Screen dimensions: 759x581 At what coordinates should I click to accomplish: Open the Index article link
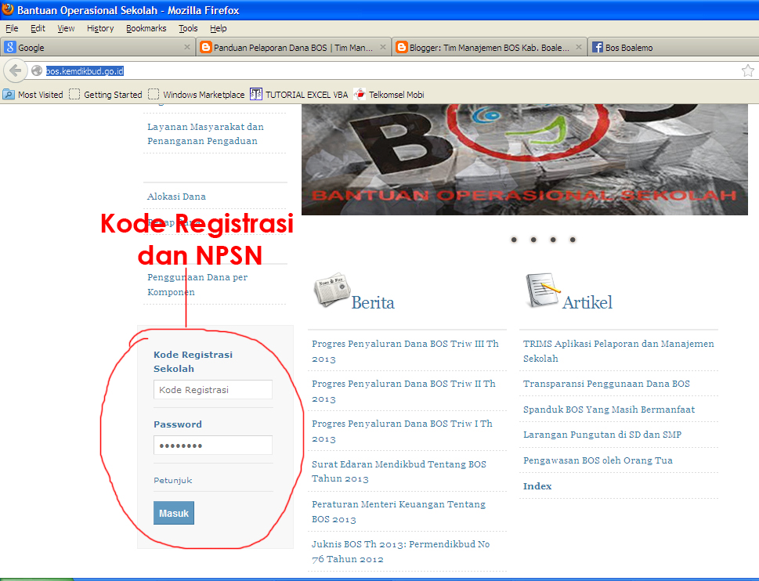(x=537, y=485)
